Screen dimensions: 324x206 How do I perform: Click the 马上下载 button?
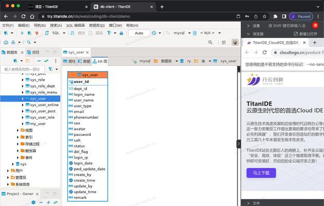261,173
